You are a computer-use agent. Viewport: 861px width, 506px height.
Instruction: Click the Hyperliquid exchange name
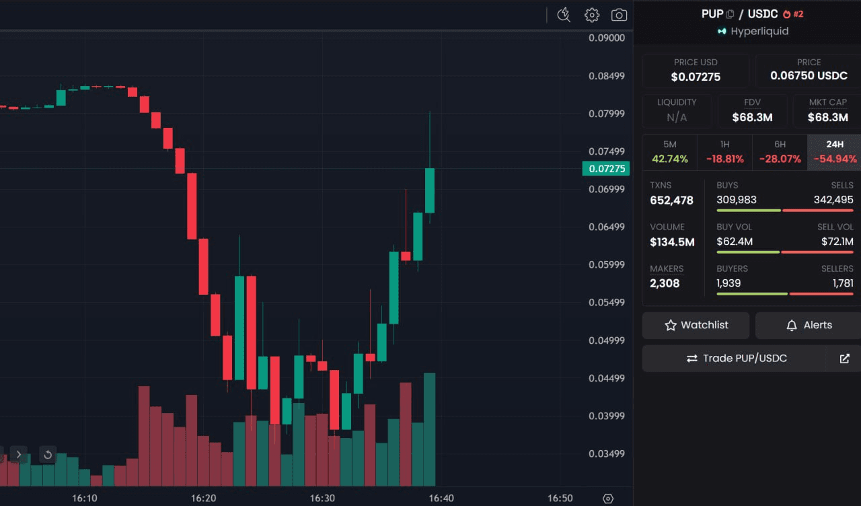[x=759, y=32]
